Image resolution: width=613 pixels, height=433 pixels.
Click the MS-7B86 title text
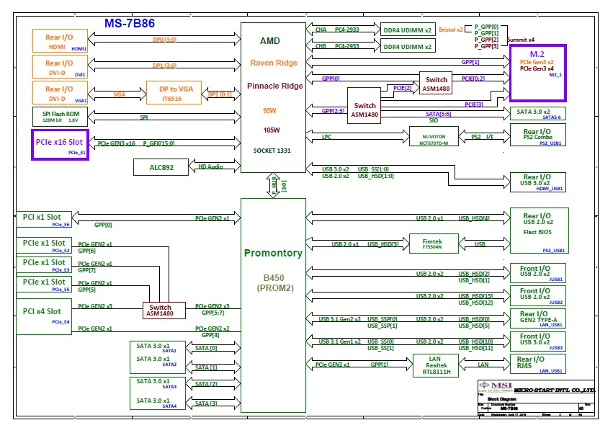[x=130, y=23]
